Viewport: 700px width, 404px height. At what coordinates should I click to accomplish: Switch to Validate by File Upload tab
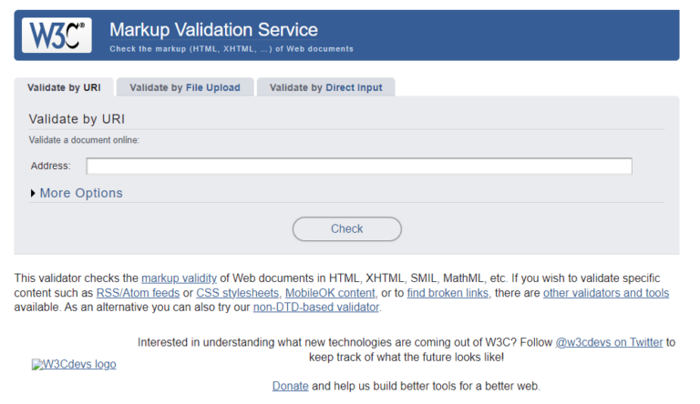coord(185,87)
